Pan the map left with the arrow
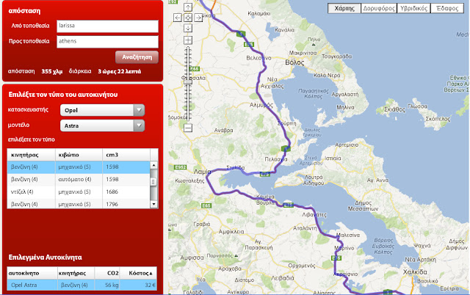 178,18
